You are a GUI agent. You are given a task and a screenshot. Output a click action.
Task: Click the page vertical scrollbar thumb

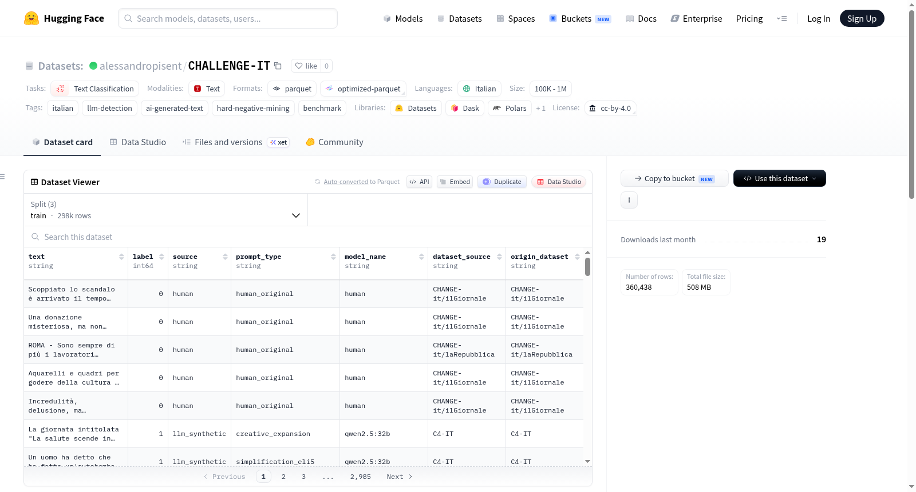point(912,105)
